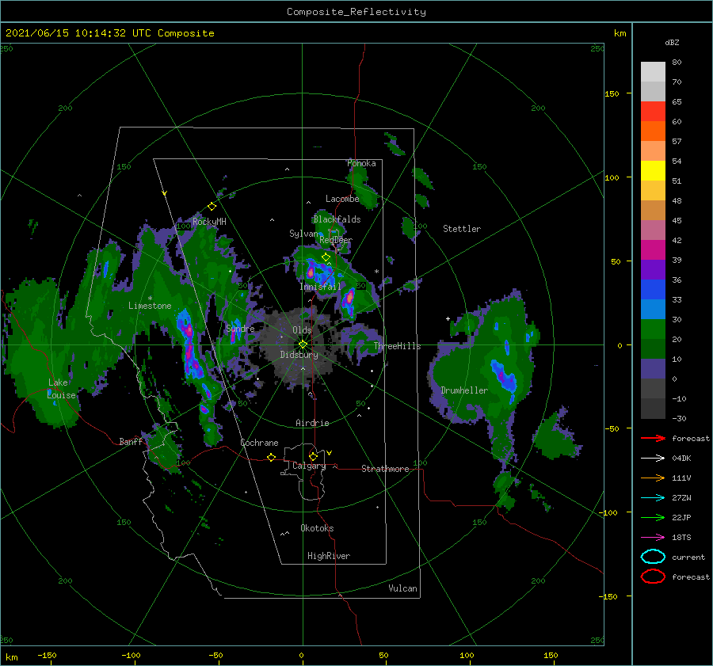Click the cyan 27ZW arrow legend icon

click(653, 498)
